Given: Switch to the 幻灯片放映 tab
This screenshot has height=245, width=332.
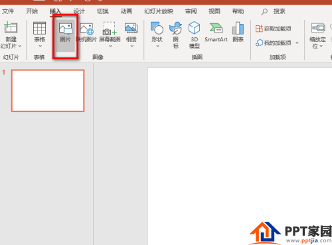Looking at the screenshot, I should coord(159,11).
